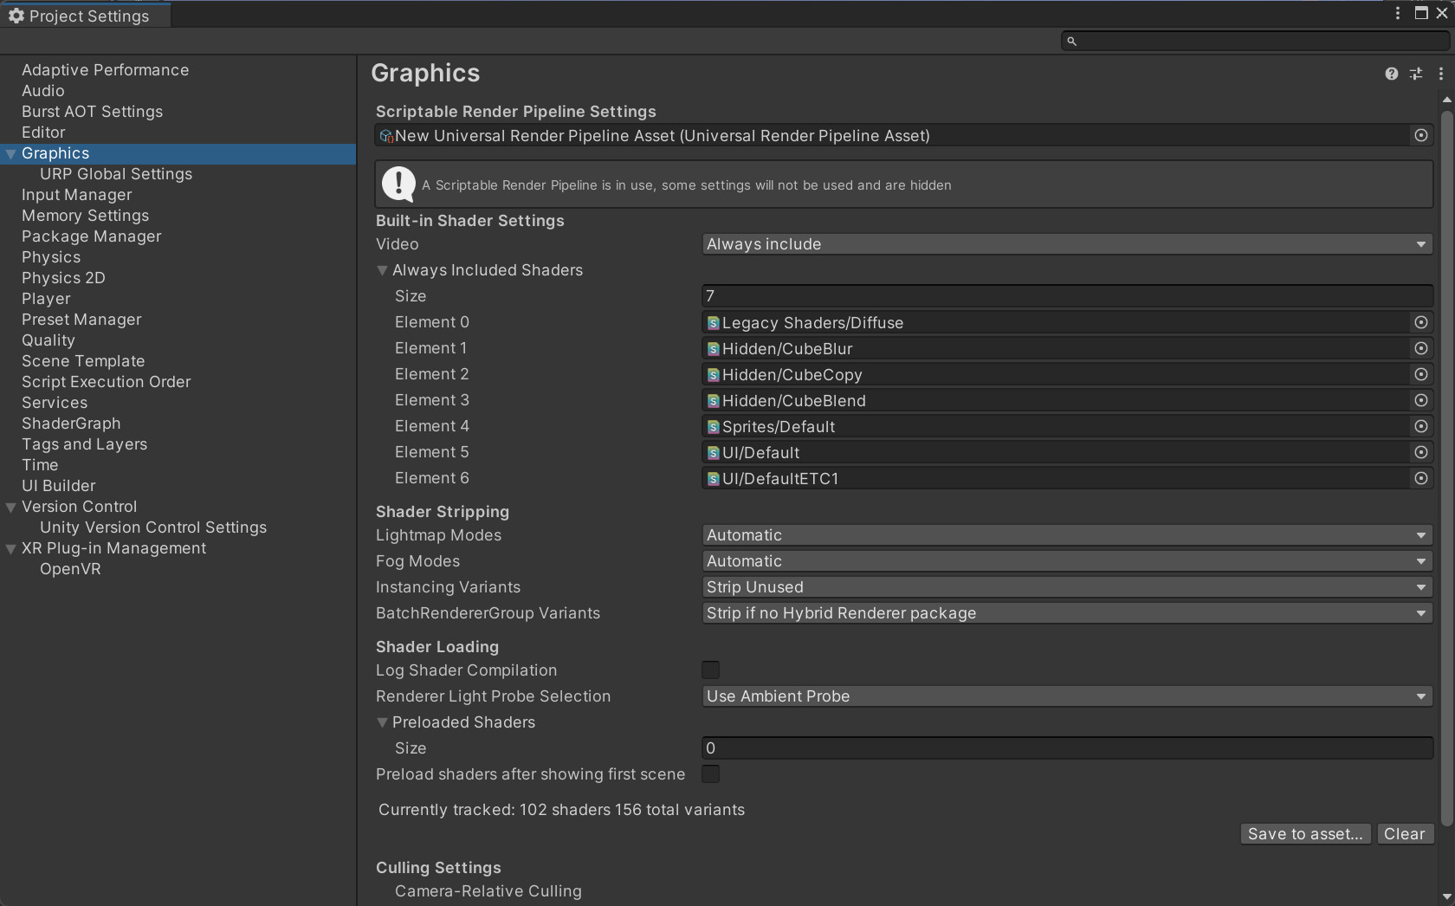Open Script Execution Order settings
This screenshot has width=1455, height=906.
click(x=106, y=382)
